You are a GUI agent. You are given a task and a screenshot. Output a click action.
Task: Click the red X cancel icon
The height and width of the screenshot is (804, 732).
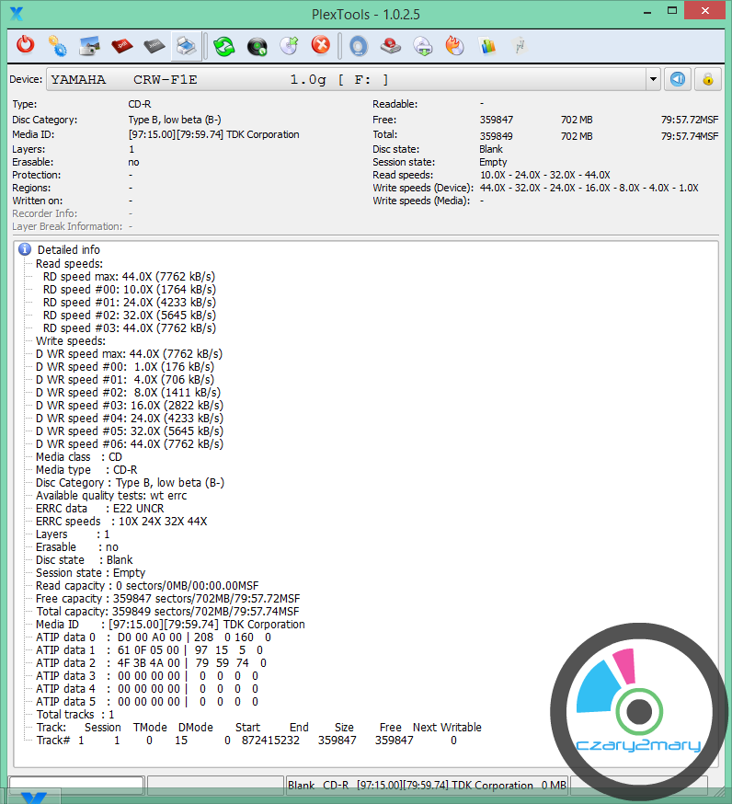[321, 45]
